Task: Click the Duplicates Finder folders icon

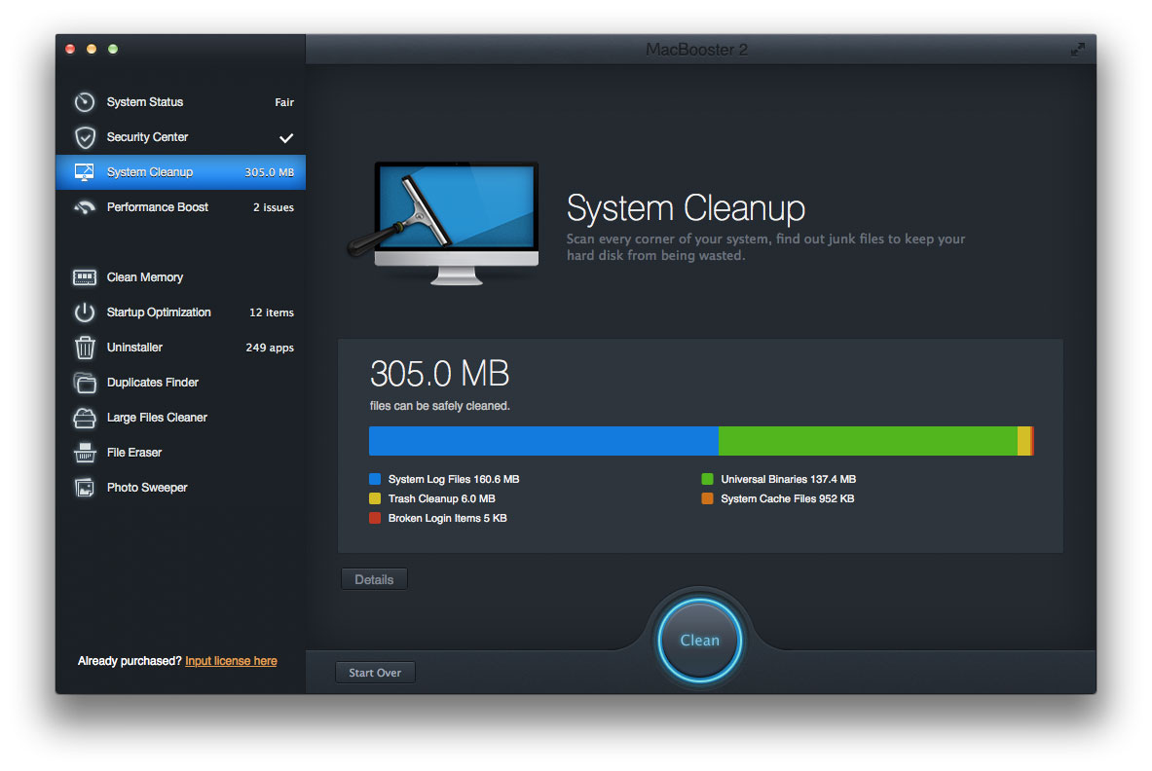Action: pos(85,383)
